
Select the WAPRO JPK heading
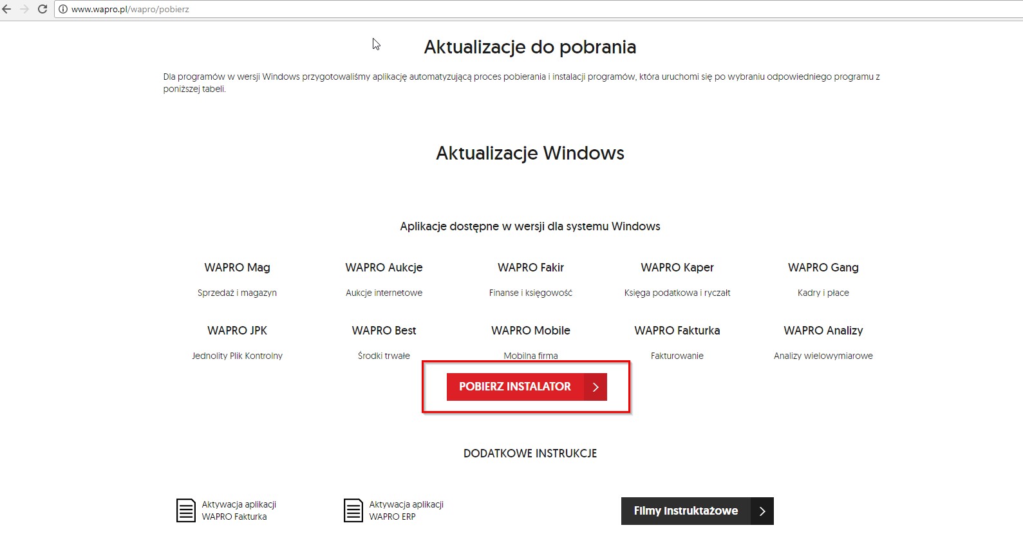click(x=237, y=331)
